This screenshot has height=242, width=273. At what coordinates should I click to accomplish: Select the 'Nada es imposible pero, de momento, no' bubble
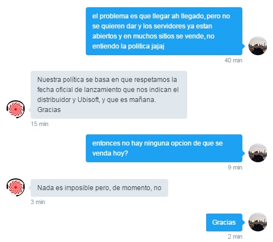click(x=99, y=188)
